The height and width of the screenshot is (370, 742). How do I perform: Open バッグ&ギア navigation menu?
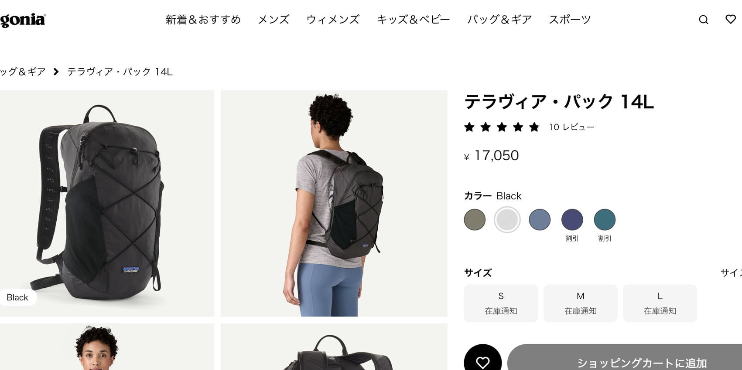click(x=499, y=20)
